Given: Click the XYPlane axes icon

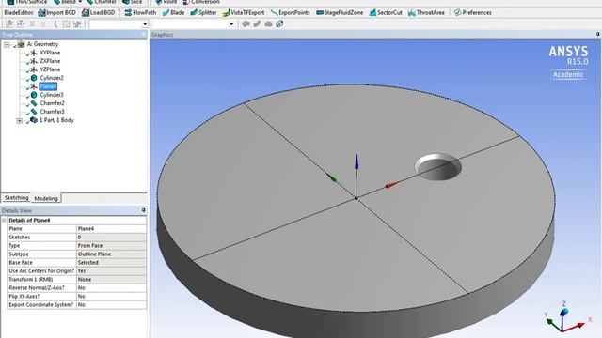Looking at the screenshot, I should 34,53.
